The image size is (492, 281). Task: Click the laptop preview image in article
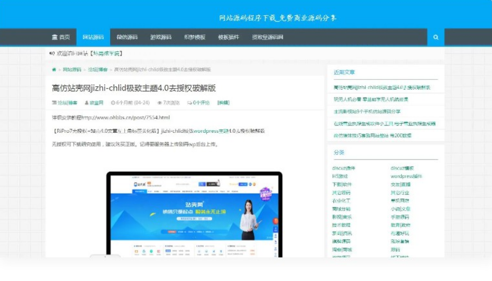tap(194, 214)
